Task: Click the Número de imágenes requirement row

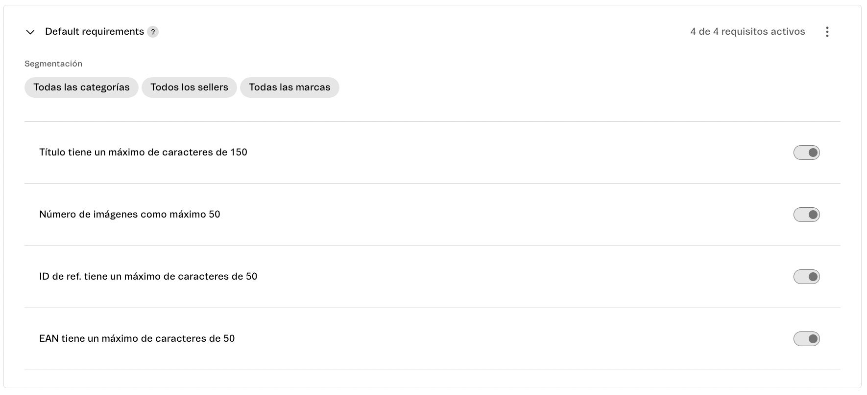Action: (130, 214)
